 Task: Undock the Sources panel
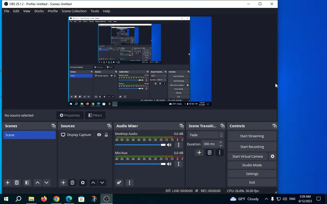109,126
